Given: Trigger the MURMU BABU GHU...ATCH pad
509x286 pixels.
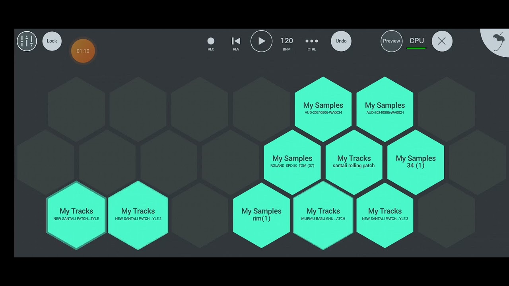Looking at the screenshot, I should tap(323, 215).
